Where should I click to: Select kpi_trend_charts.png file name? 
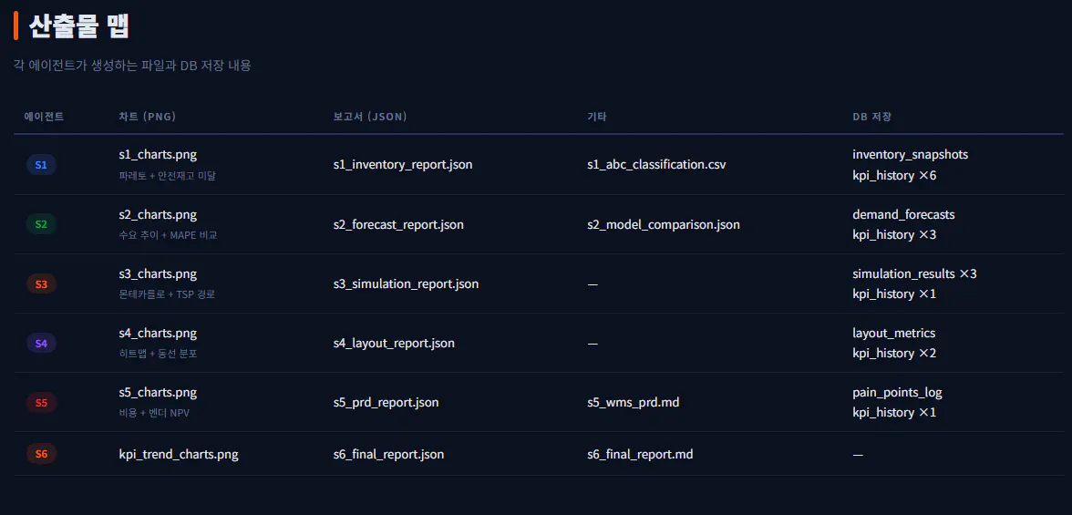[179, 454]
